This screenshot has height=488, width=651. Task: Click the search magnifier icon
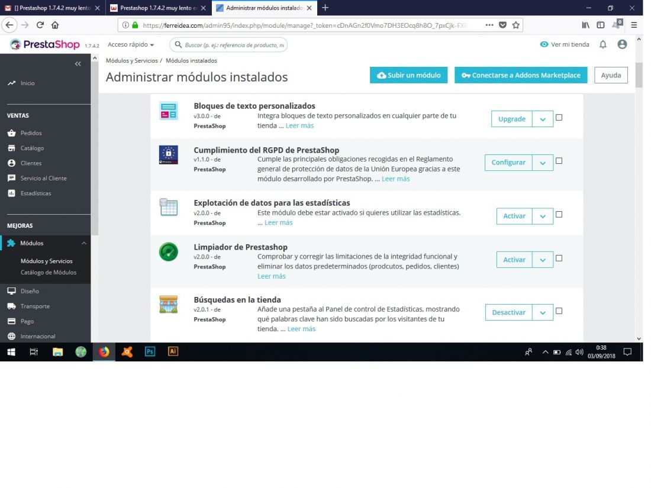(178, 44)
